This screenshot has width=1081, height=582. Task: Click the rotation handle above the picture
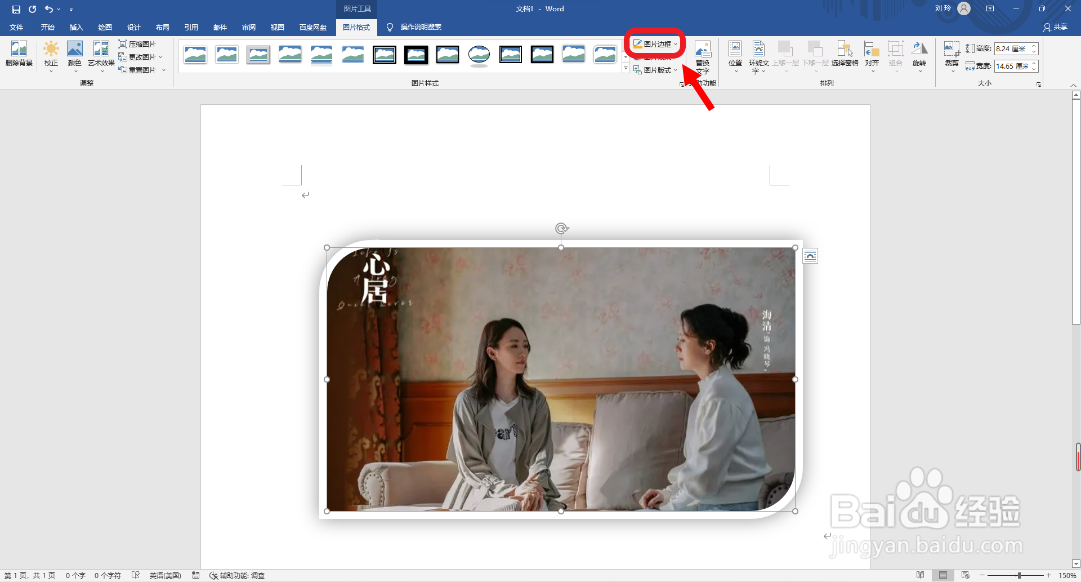pyautogui.click(x=561, y=228)
